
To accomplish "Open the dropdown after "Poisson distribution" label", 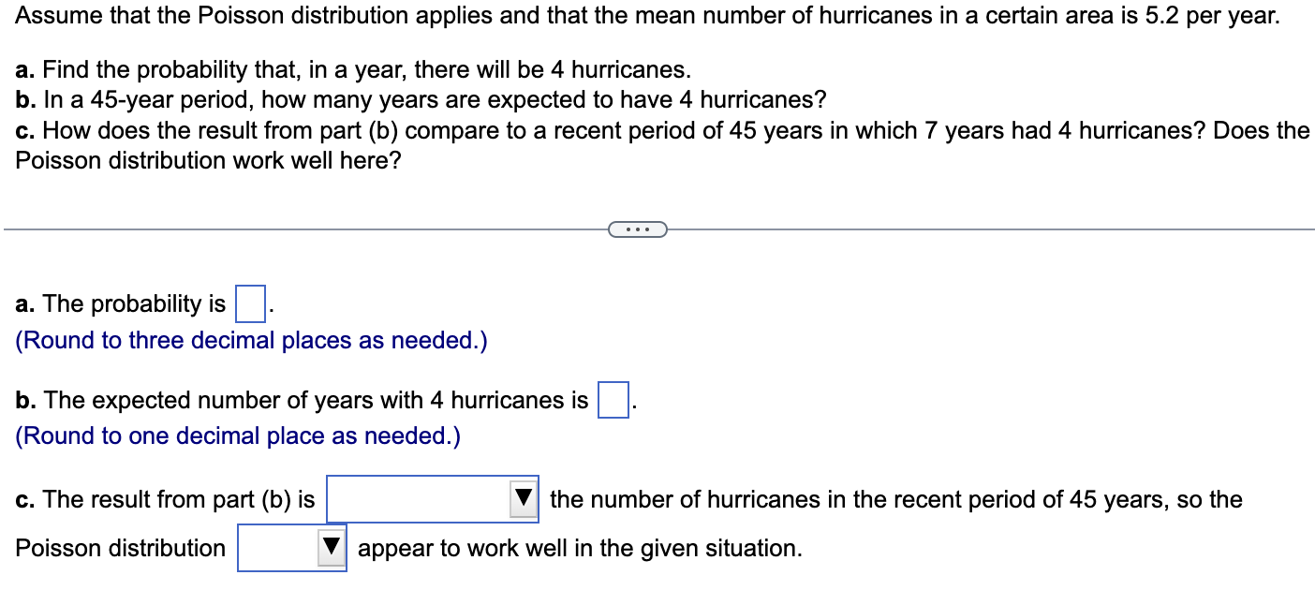I will (292, 548).
